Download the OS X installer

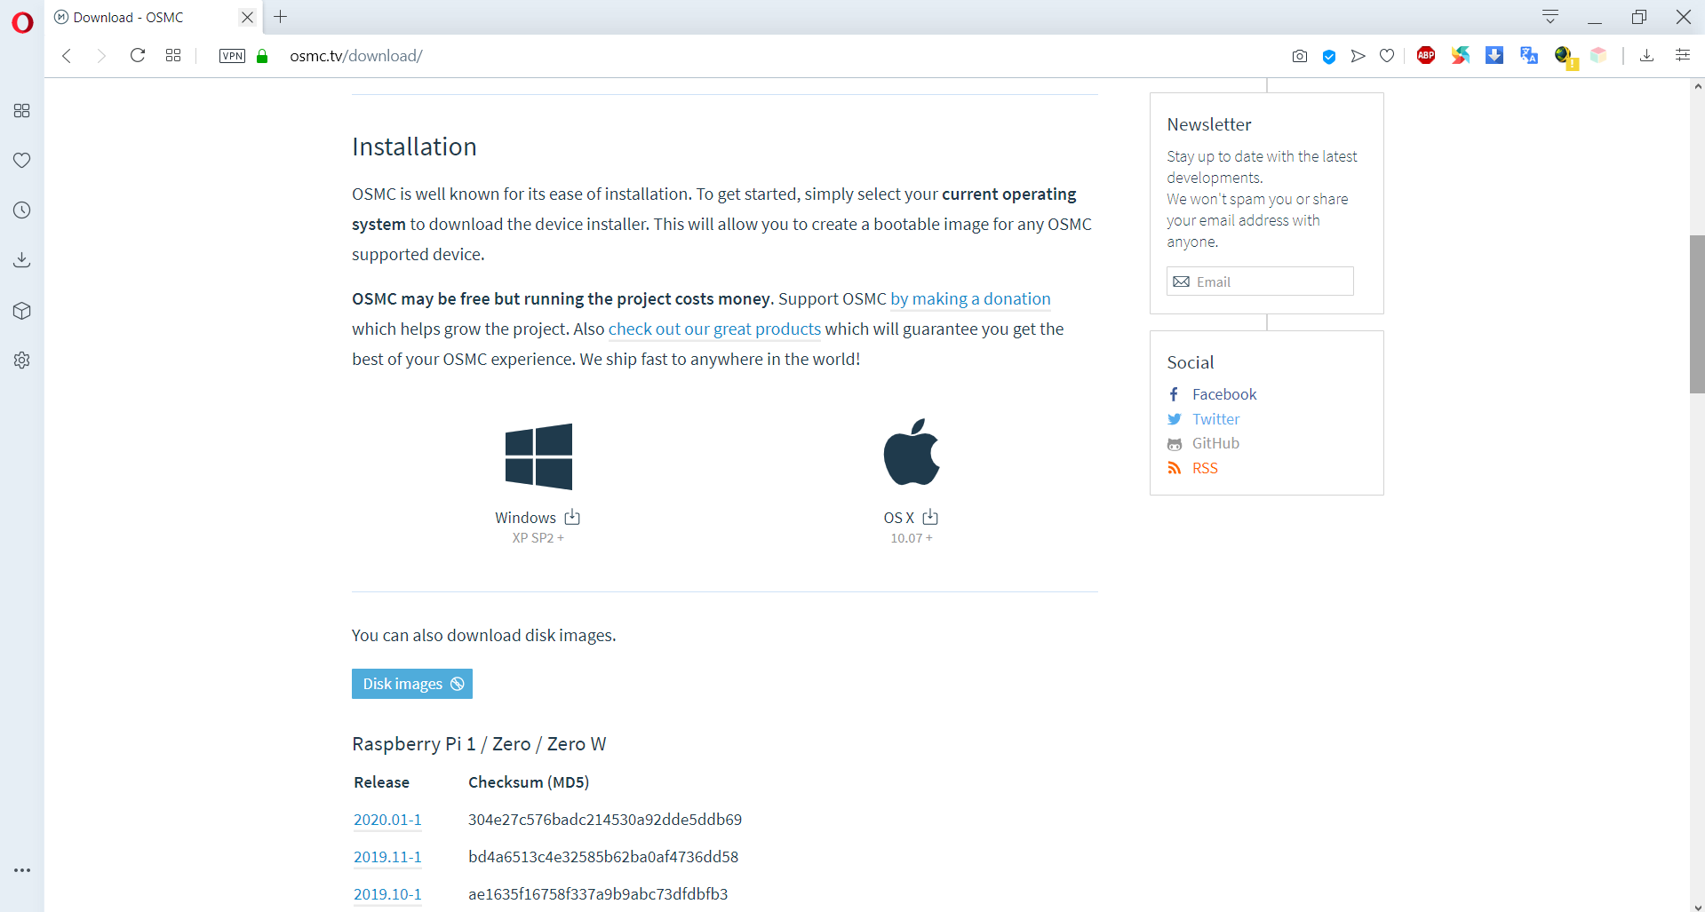(911, 518)
